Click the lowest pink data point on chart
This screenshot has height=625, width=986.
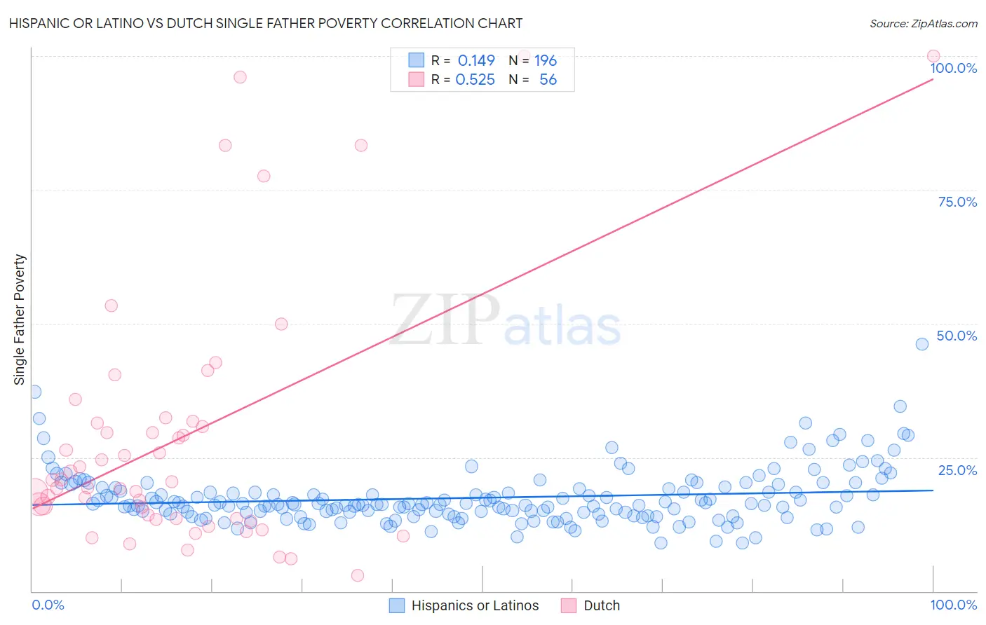(357, 575)
